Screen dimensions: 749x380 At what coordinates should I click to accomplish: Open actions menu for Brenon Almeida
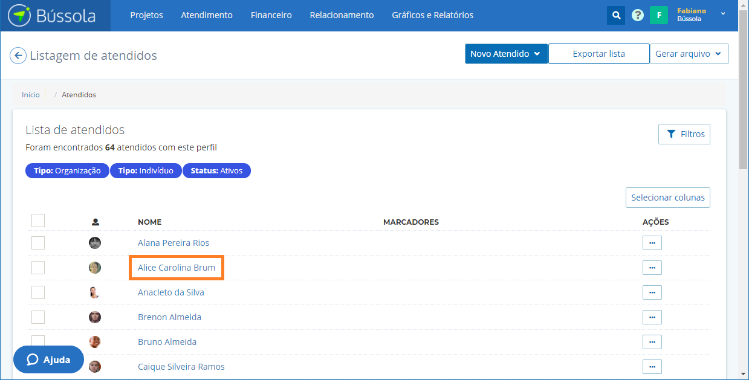click(652, 317)
